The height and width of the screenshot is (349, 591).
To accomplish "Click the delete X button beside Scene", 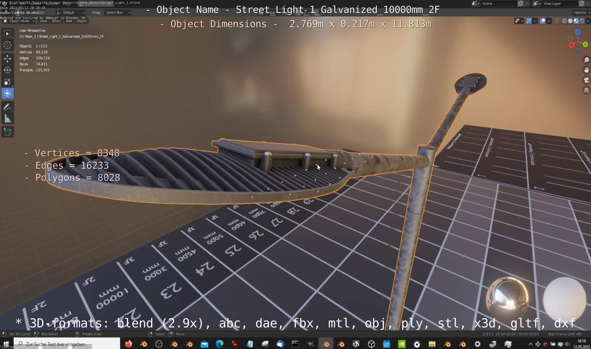I will (527, 4).
